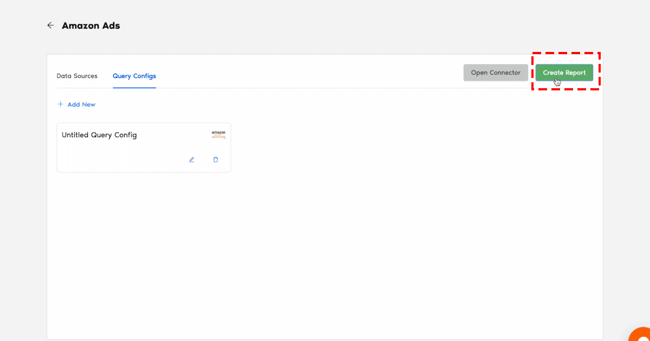
Task: Click the pencil edit icon on the card
Action: (191, 160)
